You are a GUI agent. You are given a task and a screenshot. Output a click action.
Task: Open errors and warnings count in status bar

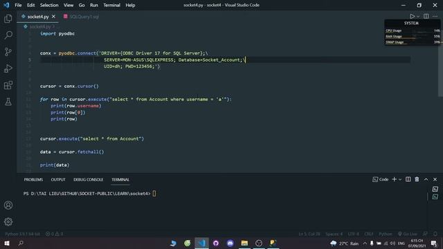pyautogui.click(x=55, y=234)
